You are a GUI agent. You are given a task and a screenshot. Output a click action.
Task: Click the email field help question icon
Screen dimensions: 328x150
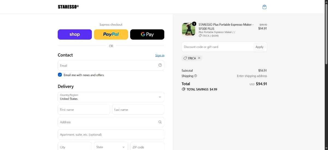(160, 65)
